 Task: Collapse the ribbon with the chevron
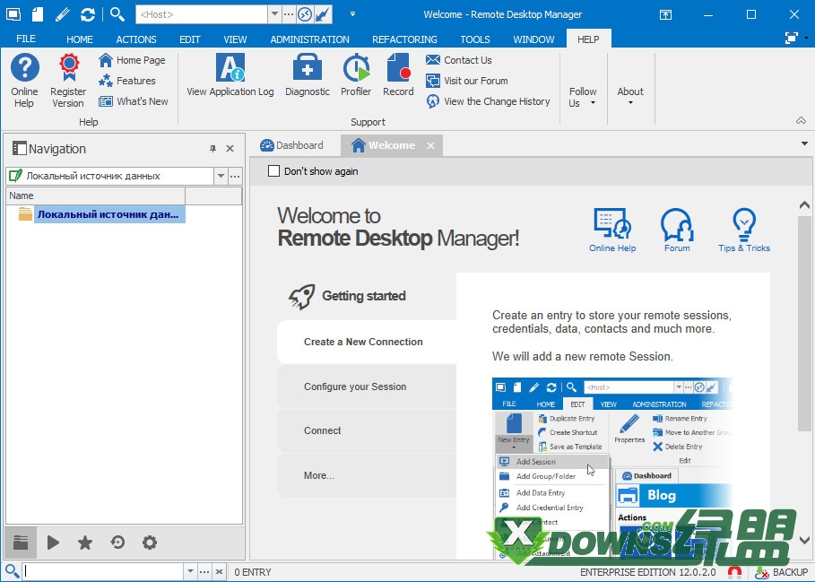[801, 120]
